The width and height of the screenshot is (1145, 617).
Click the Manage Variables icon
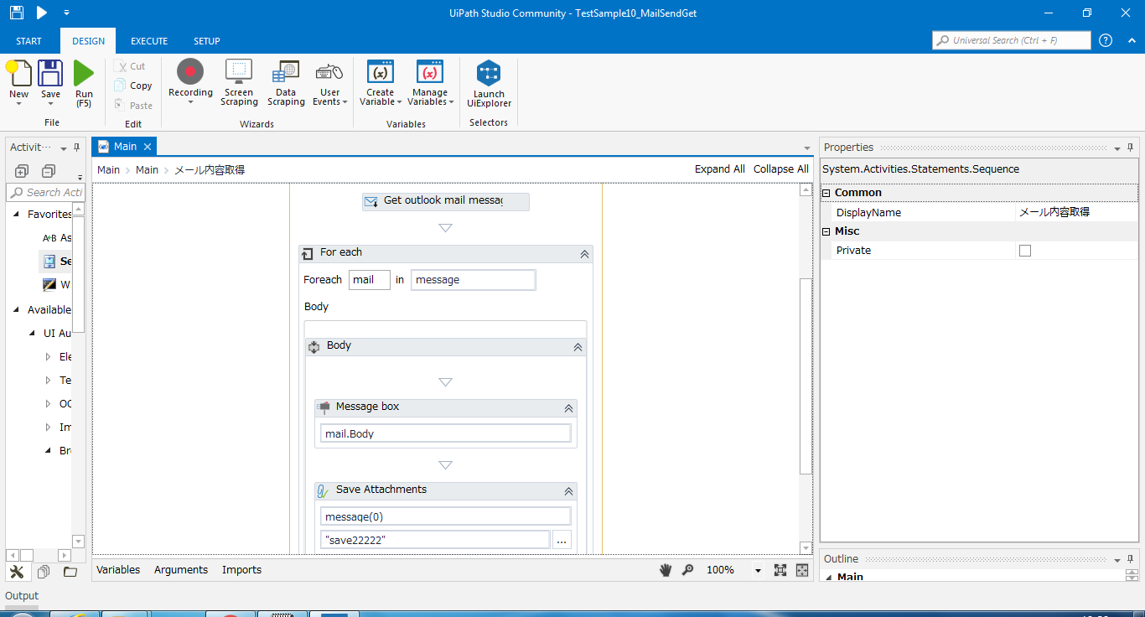(430, 72)
